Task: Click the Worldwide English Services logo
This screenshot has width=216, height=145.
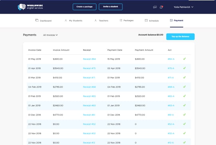Action: [30, 7]
